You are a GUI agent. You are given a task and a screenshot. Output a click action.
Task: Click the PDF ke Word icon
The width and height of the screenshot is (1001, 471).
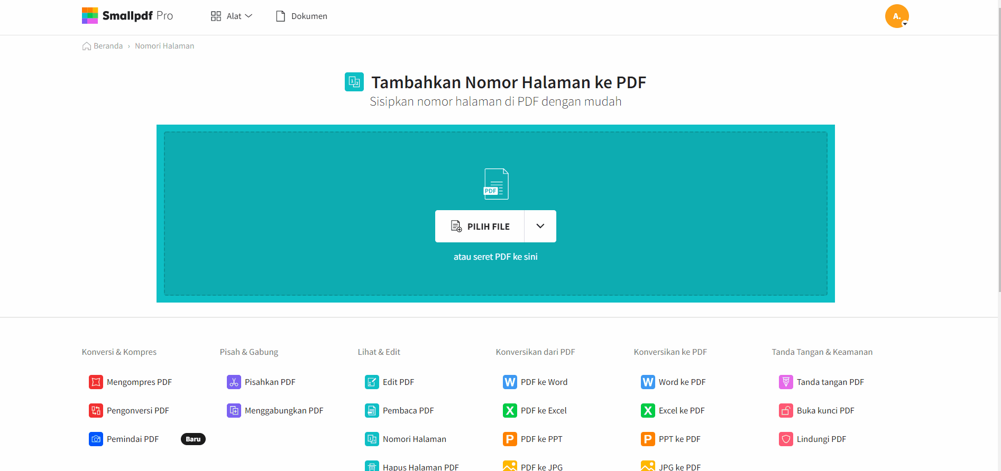[510, 382]
